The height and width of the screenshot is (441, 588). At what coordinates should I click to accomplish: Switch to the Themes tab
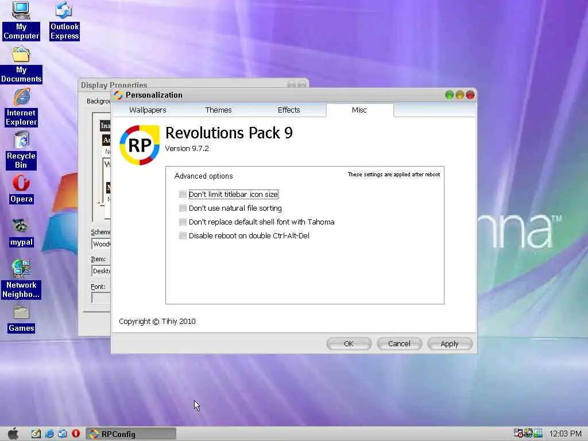pyautogui.click(x=218, y=110)
